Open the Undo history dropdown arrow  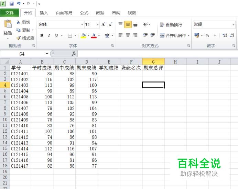click(x=23, y=3)
